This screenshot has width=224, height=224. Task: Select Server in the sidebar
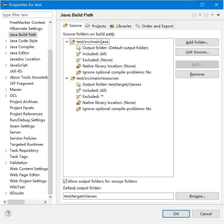coord(15,132)
